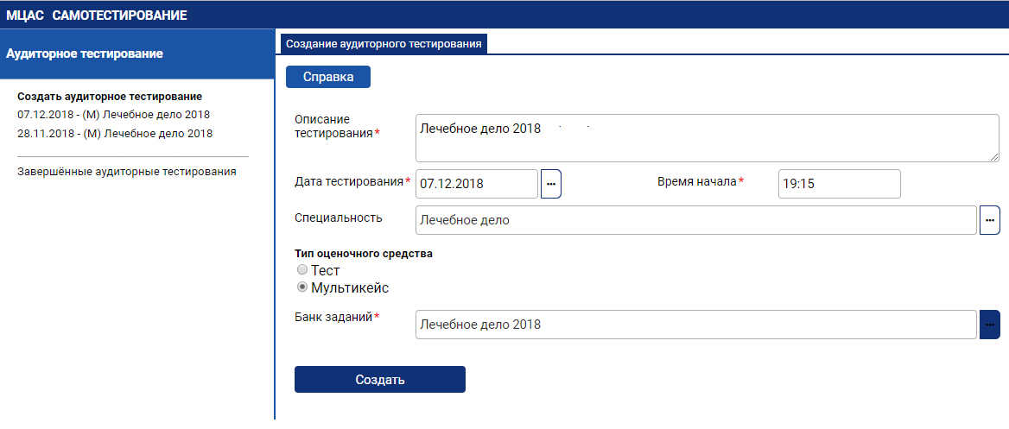1009x429 pixels.
Task: Click the МЦАС САМОТЕСТИРОВАНИЕ header title
Action: (x=97, y=16)
